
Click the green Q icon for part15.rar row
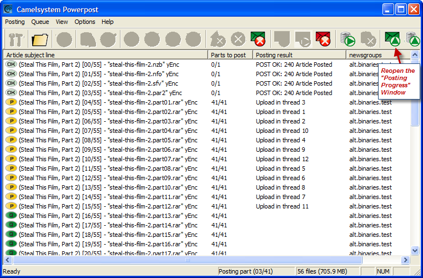(11, 235)
